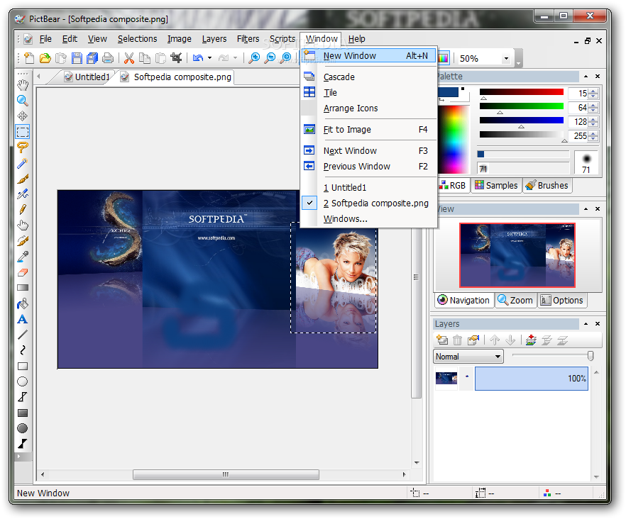Click the navigation preview thumbnail
The width and height of the screenshot is (626, 519).
click(x=517, y=255)
